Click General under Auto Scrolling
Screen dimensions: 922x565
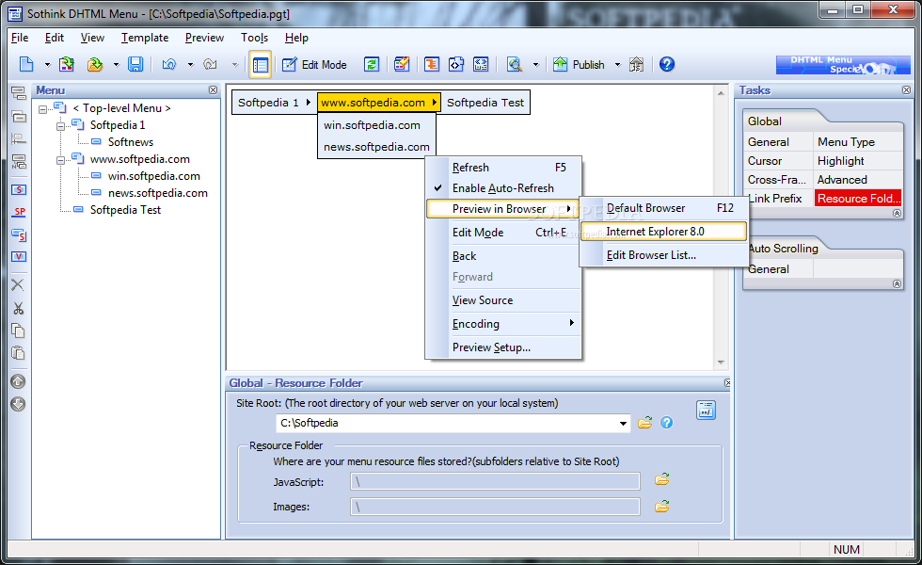pos(768,269)
